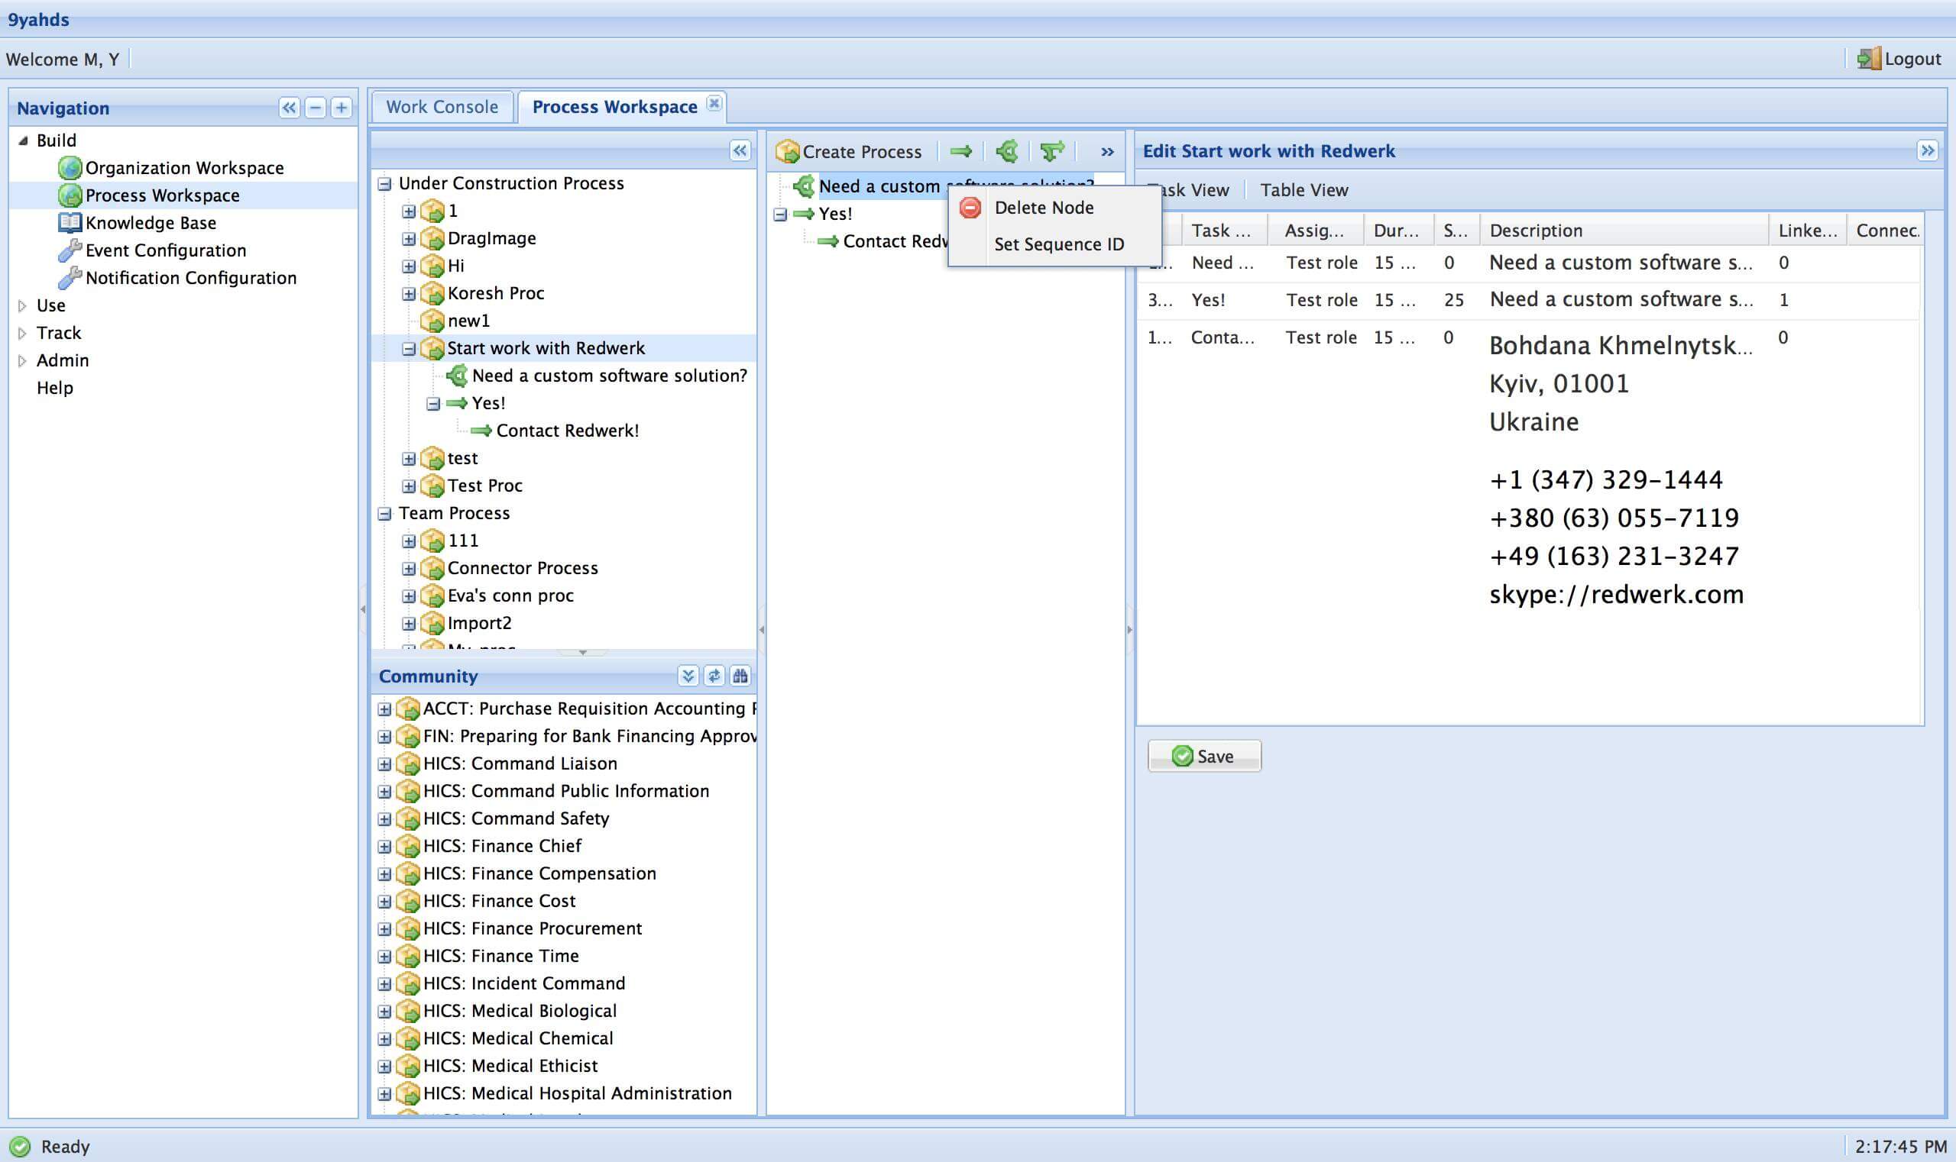Click the Create Process button
Image resolution: width=1956 pixels, height=1162 pixels.
[x=850, y=151]
